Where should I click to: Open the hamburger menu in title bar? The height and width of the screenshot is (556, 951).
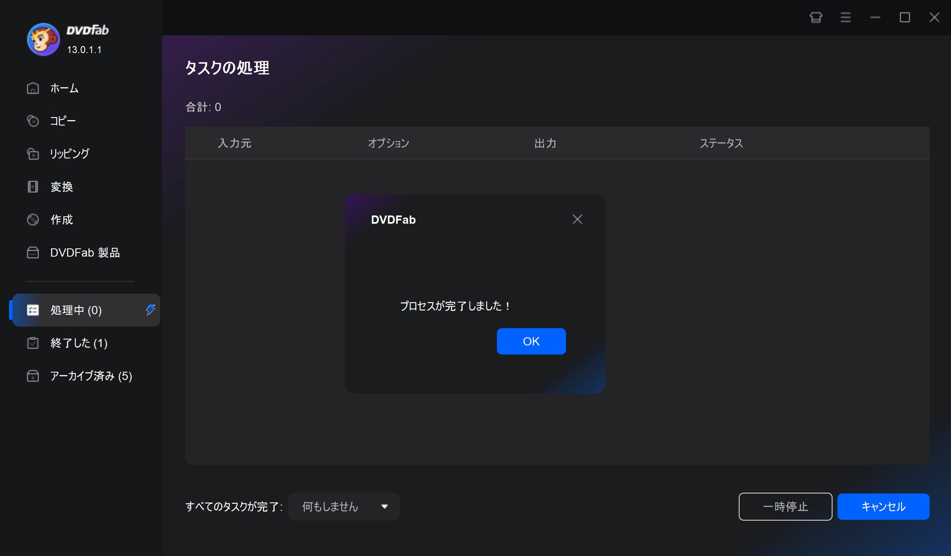(846, 17)
